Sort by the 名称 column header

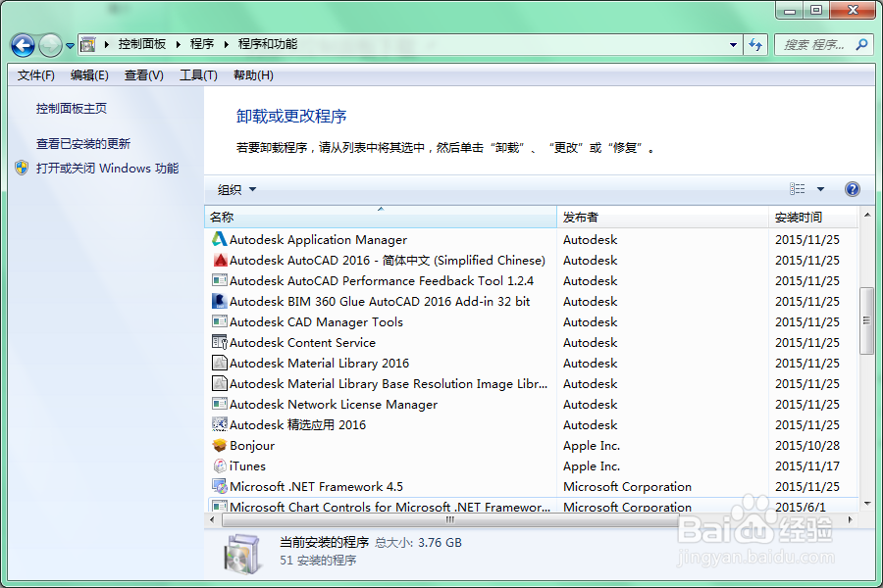[x=381, y=218]
